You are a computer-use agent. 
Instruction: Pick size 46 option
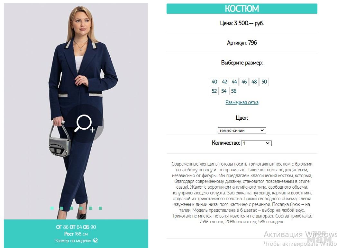[244, 82]
